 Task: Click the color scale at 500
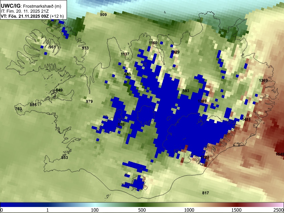142,210
